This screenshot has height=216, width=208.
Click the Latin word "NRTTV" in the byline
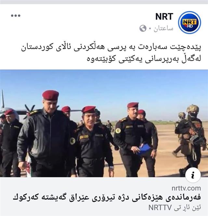point(160,208)
